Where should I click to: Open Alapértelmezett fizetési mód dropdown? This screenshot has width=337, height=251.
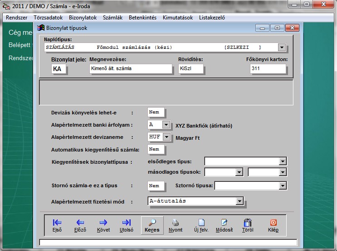[x=239, y=201]
